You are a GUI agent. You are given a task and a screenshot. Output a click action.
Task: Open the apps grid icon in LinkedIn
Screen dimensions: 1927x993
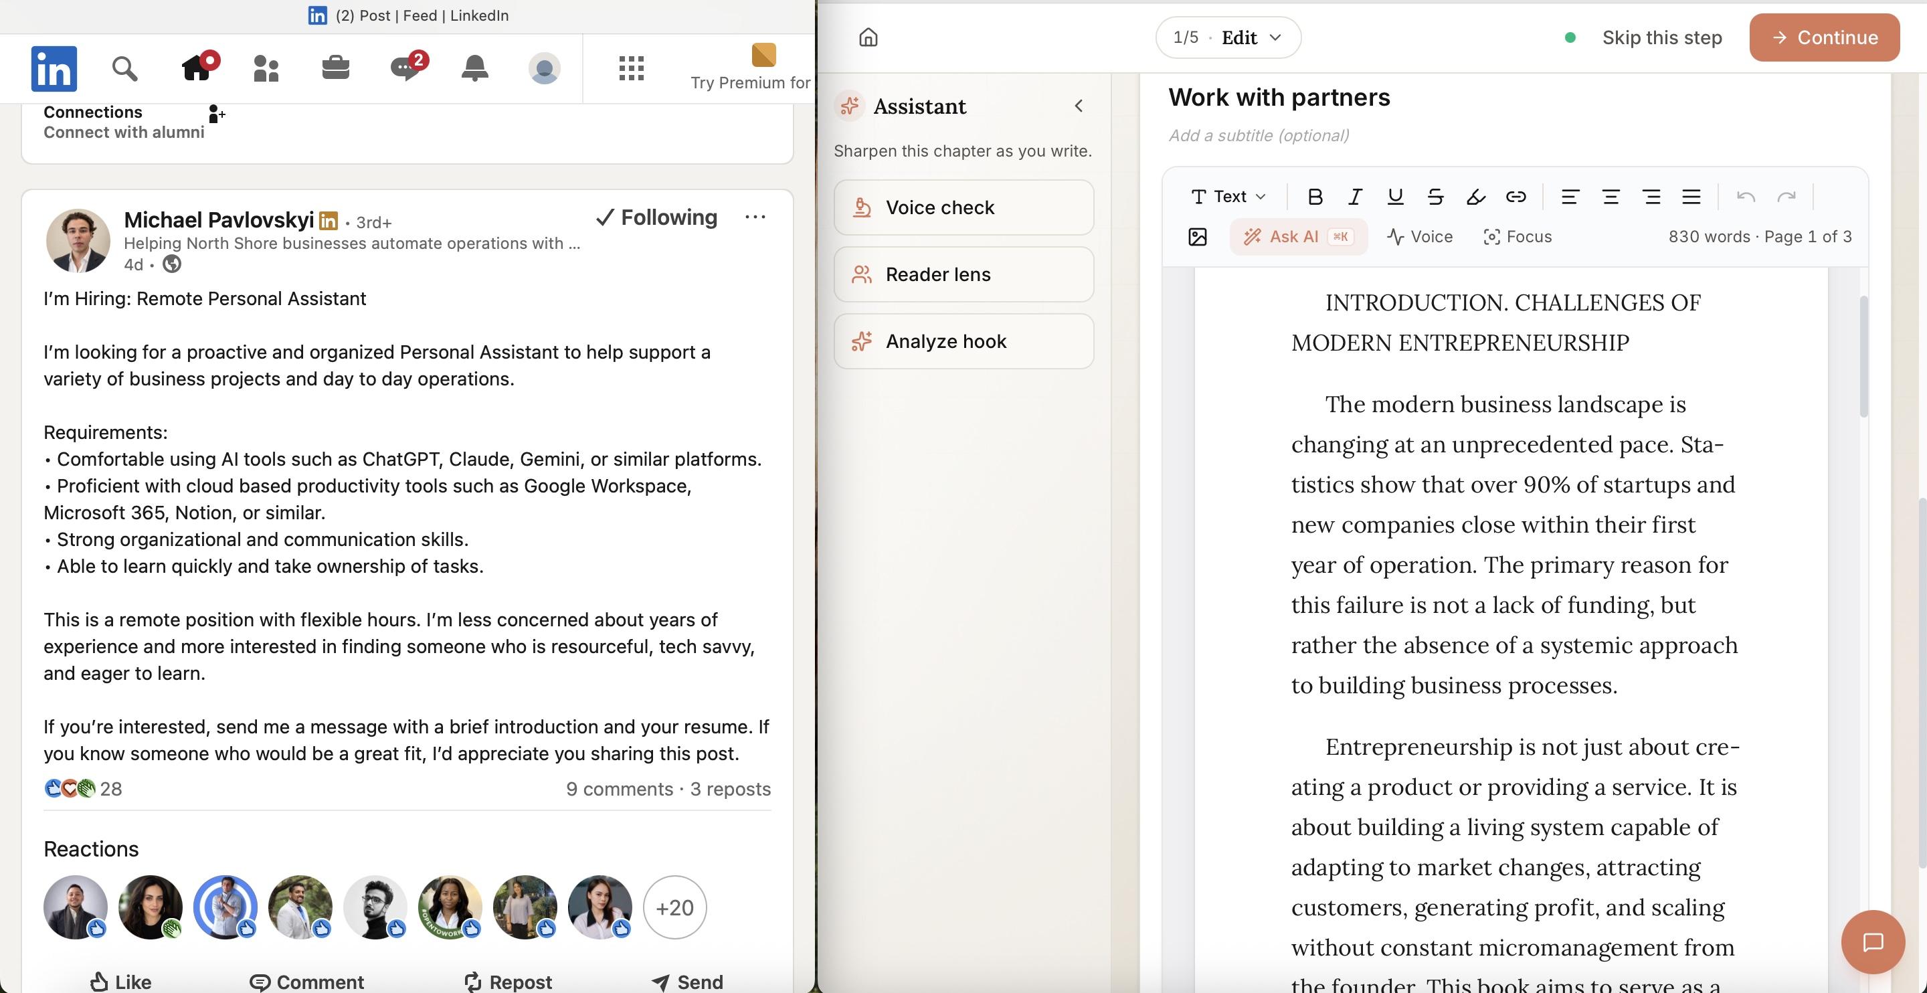(632, 68)
